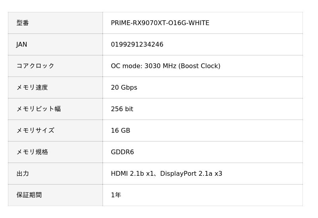The height and width of the screenshot is (218, 318).
Task: Click the コアクロック label
Action: pyautogui.click(x=35, y=66)
